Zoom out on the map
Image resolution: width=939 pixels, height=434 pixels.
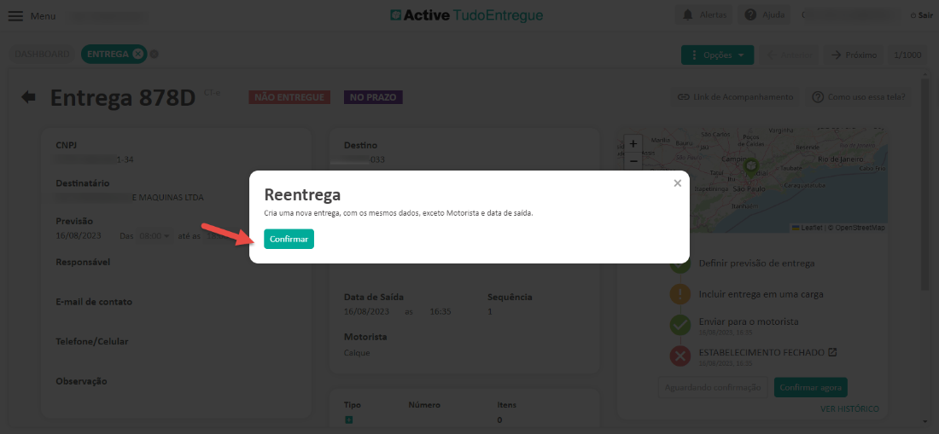coord(633,160)
